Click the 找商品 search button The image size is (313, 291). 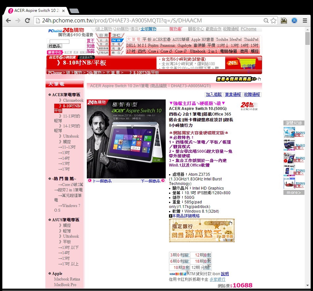(55, 46)
